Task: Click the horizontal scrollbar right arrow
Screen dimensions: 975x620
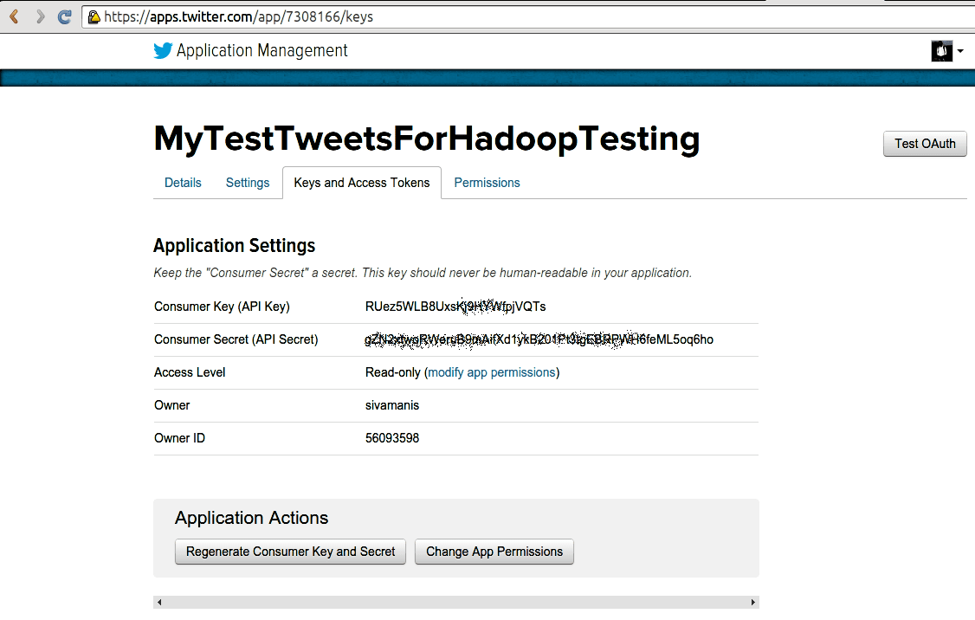Action: (x=753, y=602)
